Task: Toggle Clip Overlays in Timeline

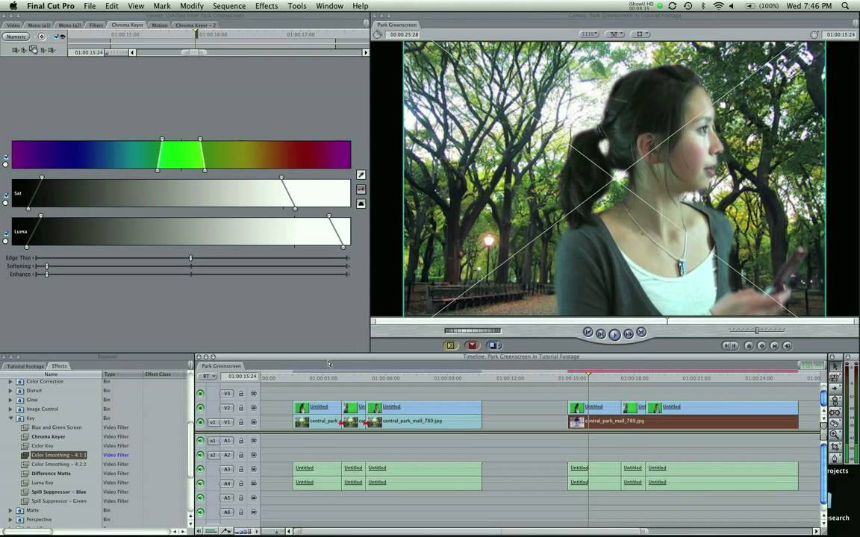Action: (x=226, y=531)
